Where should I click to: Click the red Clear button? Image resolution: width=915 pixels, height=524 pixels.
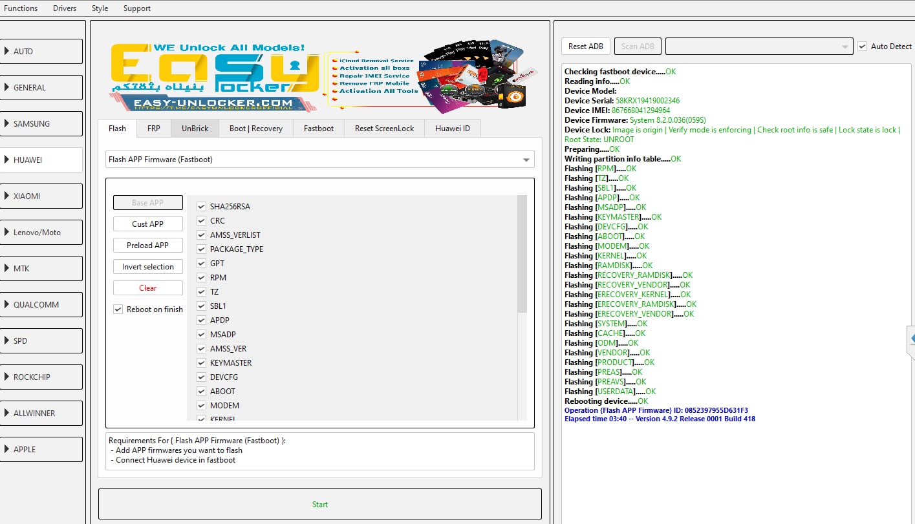[148, 288]
